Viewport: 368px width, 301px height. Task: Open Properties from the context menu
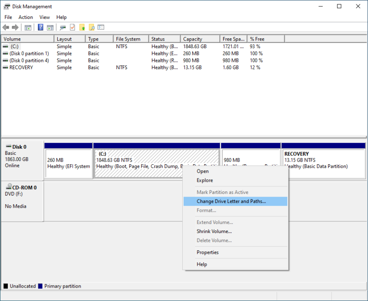coord(208,252)
